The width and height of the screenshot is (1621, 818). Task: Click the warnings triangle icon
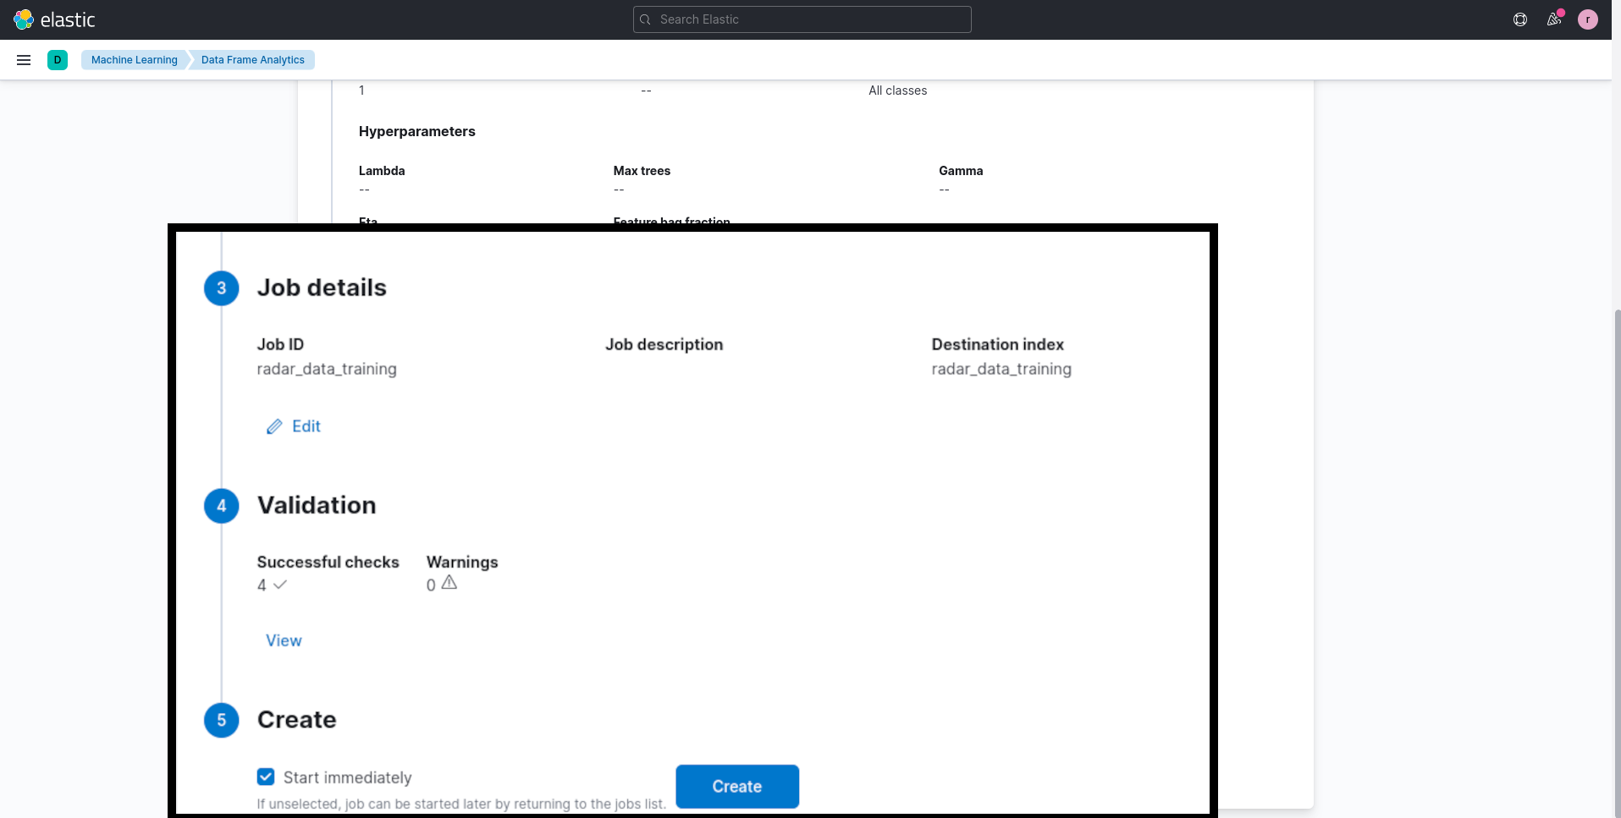click(449, 583)
